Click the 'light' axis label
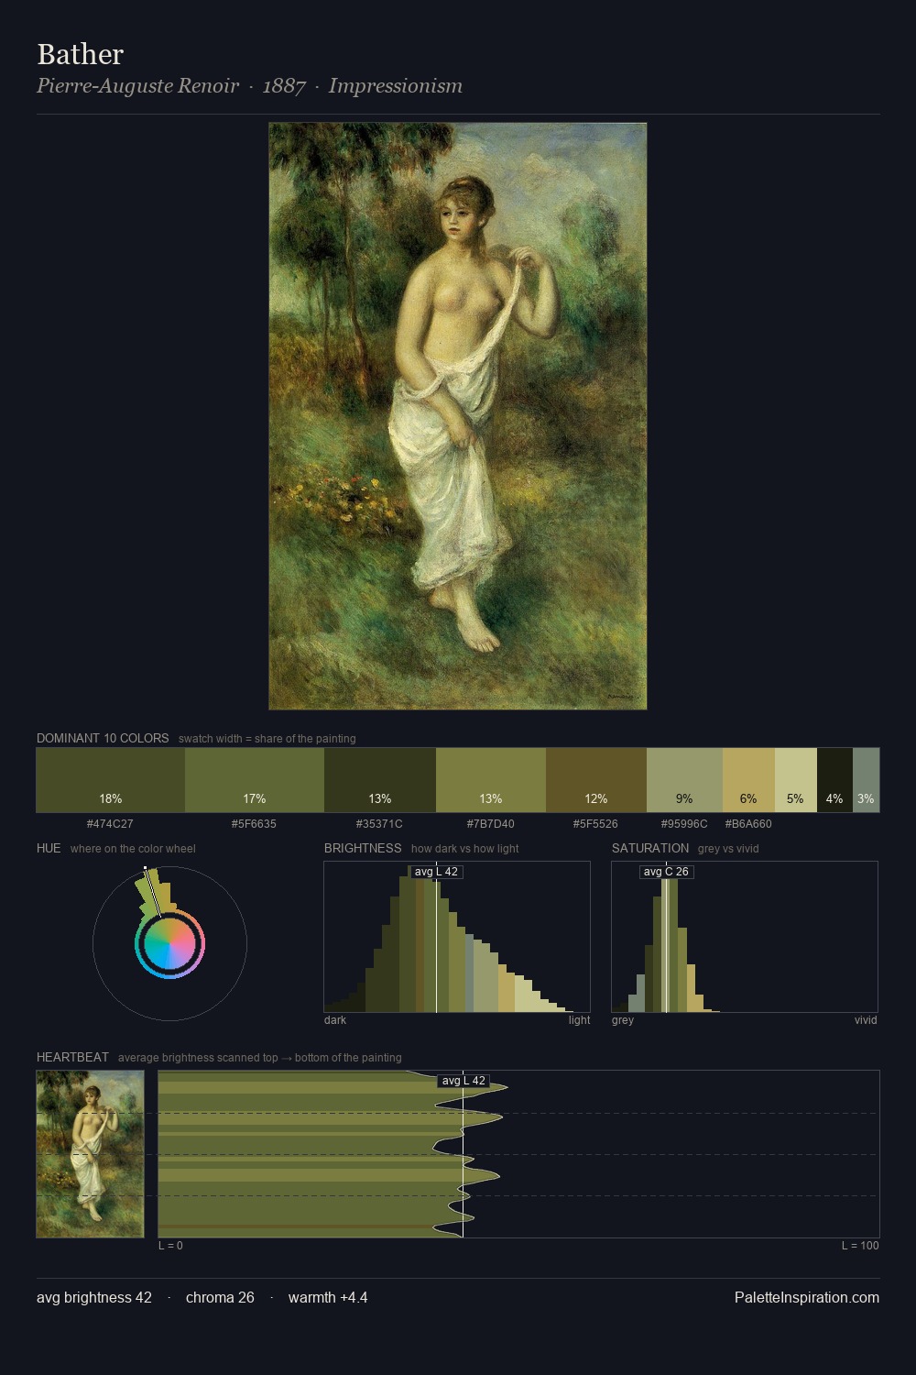Viewport: 916px width, 1375px height. click(580, 1020)
